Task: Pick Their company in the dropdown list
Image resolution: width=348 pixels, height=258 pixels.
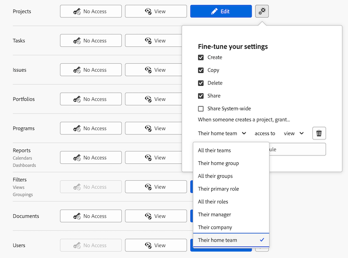Action: pos(215,228)
